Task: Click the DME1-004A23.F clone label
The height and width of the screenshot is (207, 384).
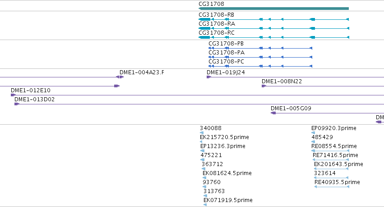Action: (x=142, y=72)
